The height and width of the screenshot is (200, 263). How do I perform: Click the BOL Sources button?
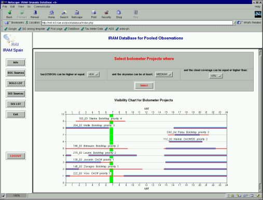pos(16,73)
